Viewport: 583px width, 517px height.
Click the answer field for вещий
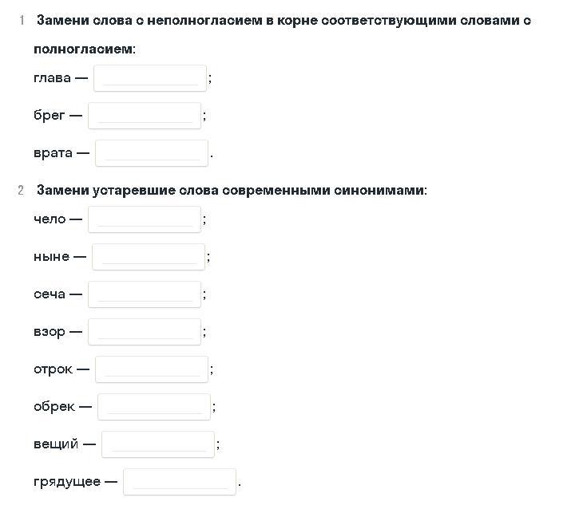[158, 444]
